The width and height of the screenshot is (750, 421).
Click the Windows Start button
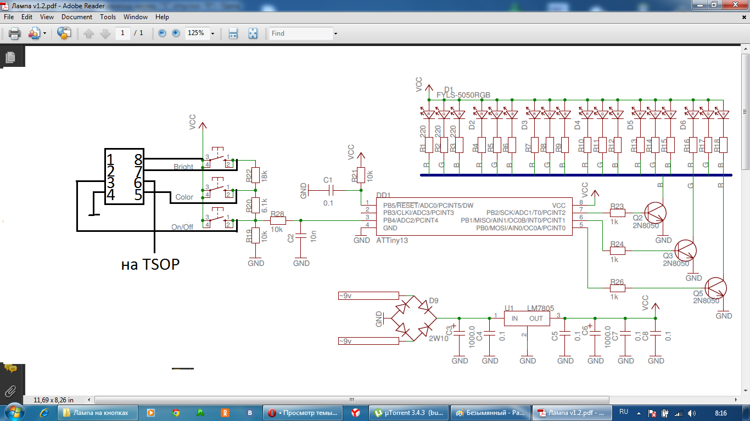pos(14,412)
